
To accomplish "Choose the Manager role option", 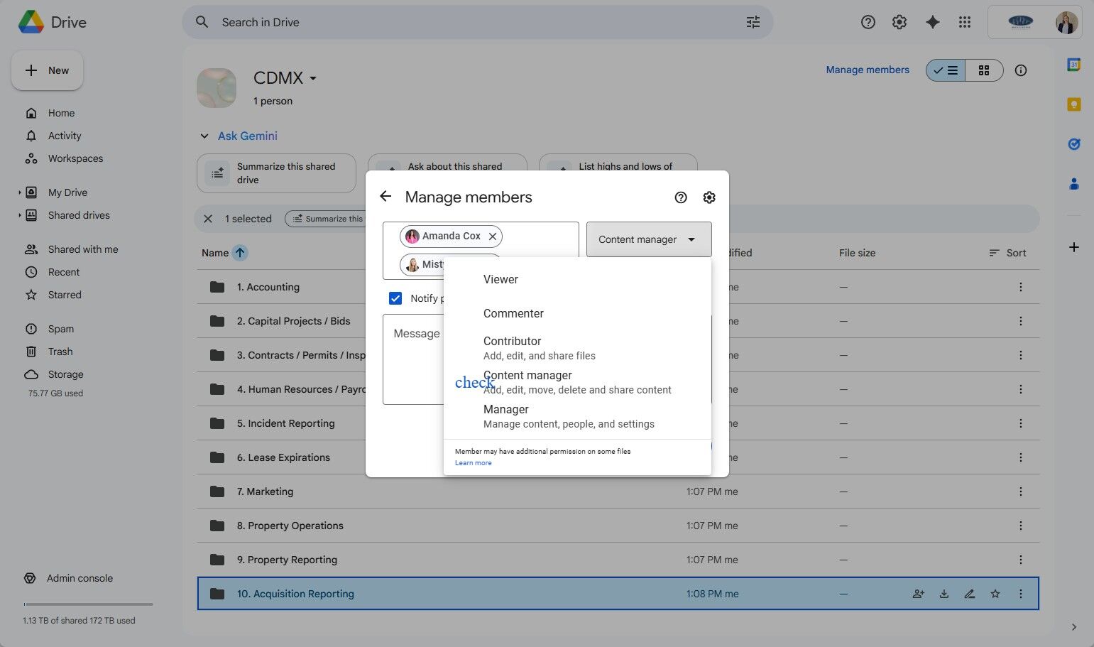I will pos(505,410).
